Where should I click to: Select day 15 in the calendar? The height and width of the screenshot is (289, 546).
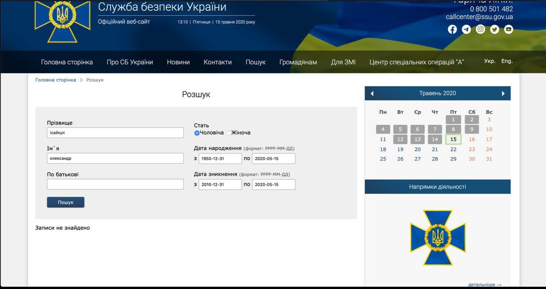click(x=453, y=139)
